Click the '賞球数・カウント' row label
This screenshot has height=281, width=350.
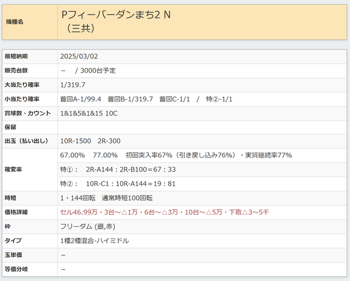coord(27,113)
